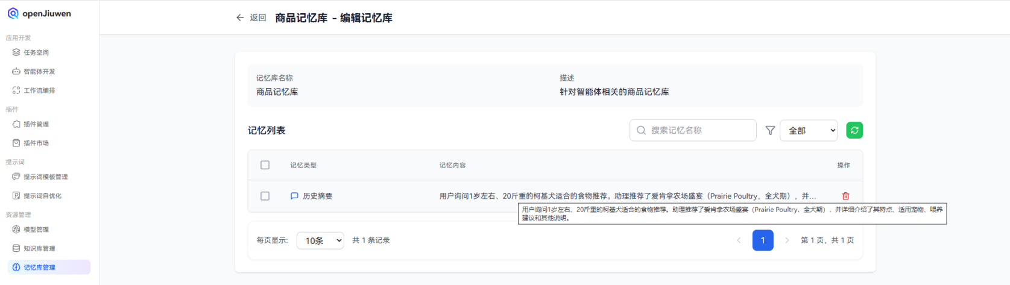Click the 第 1 页, 共 1 页 text
This screenshot has width=1010, height=285.
(x=827, y=240)
